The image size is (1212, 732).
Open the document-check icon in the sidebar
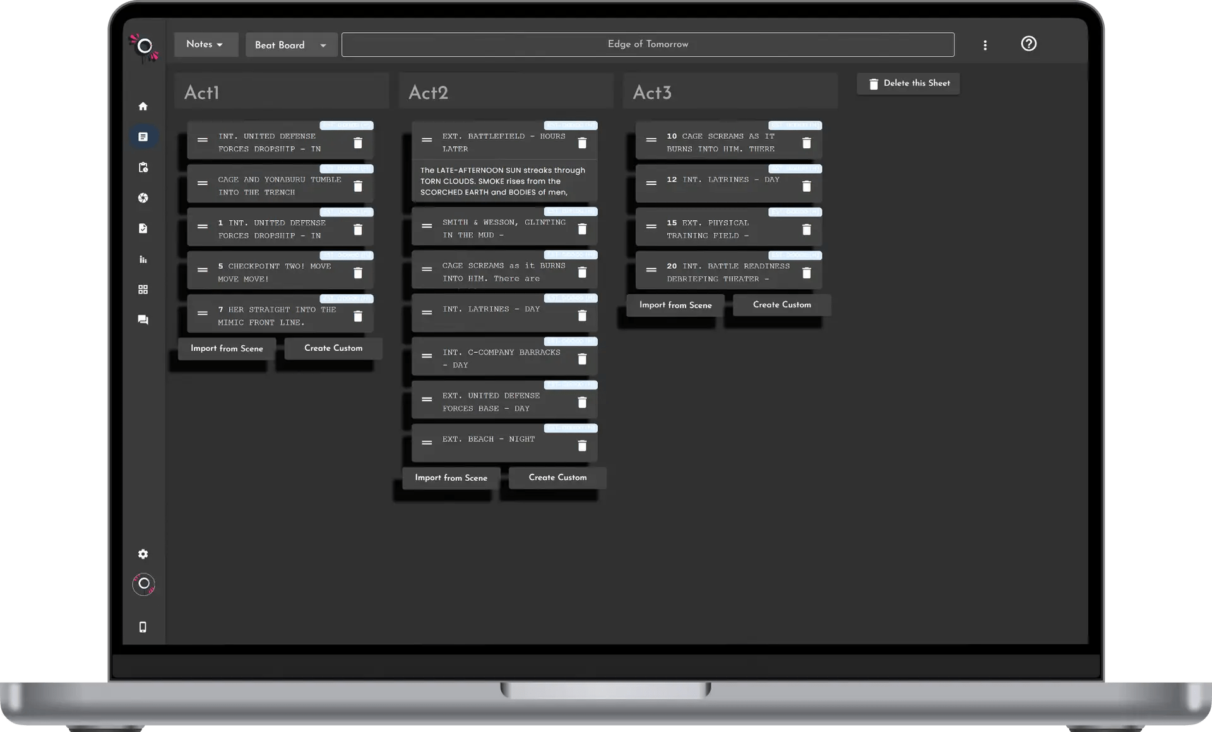pos(143,228)
